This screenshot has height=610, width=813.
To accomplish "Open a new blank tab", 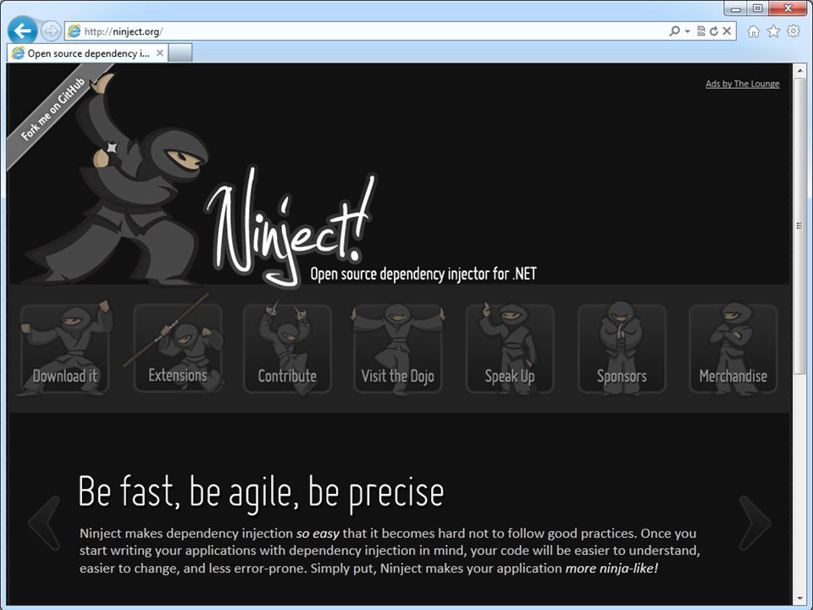I will pyautogui.click(x=180, y=53).
